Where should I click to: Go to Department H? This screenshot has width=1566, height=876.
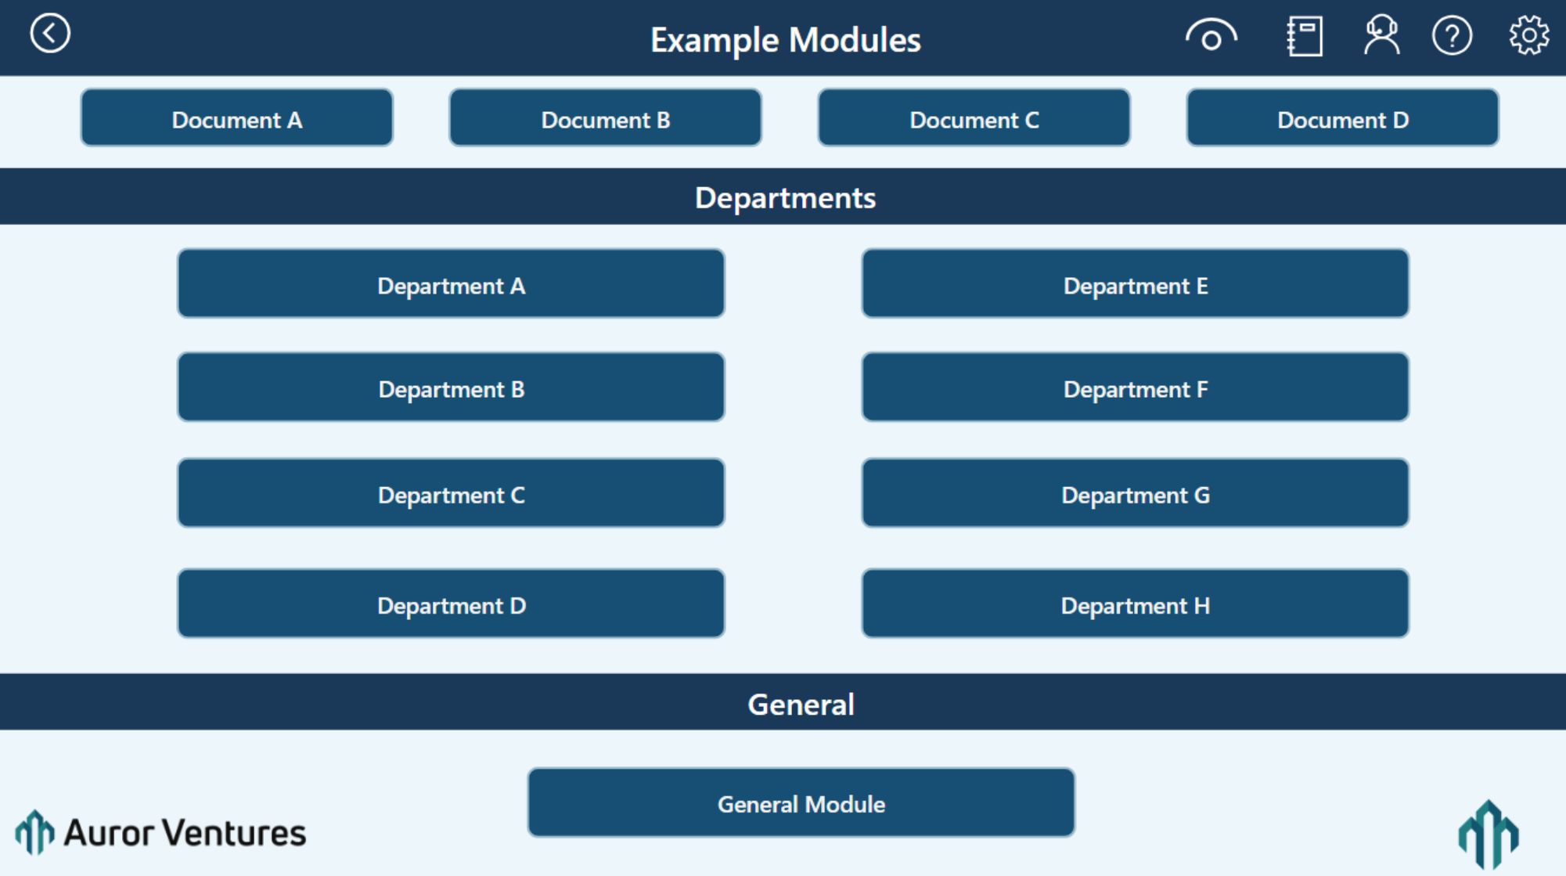tap(1135, 604)
